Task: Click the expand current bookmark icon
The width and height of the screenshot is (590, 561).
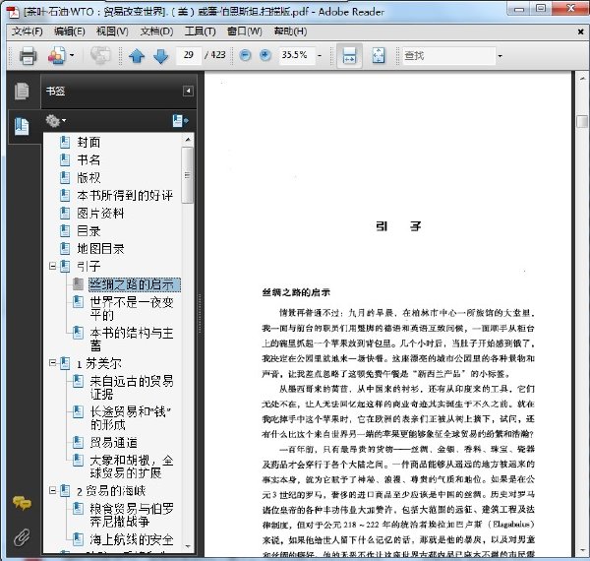Action: [180, 121]
